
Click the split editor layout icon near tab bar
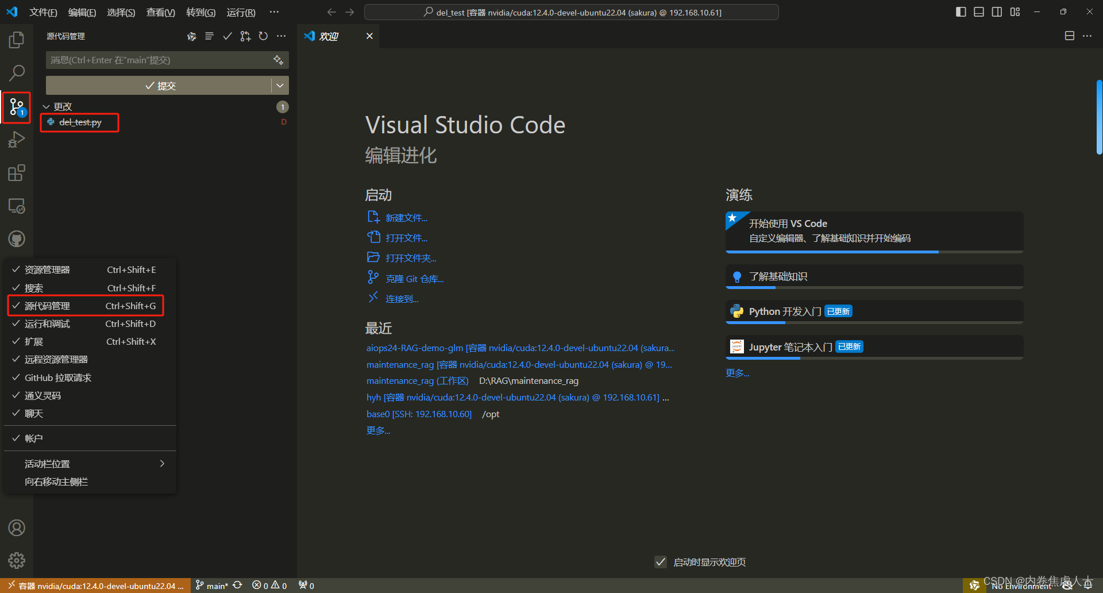coord(1069,36)
